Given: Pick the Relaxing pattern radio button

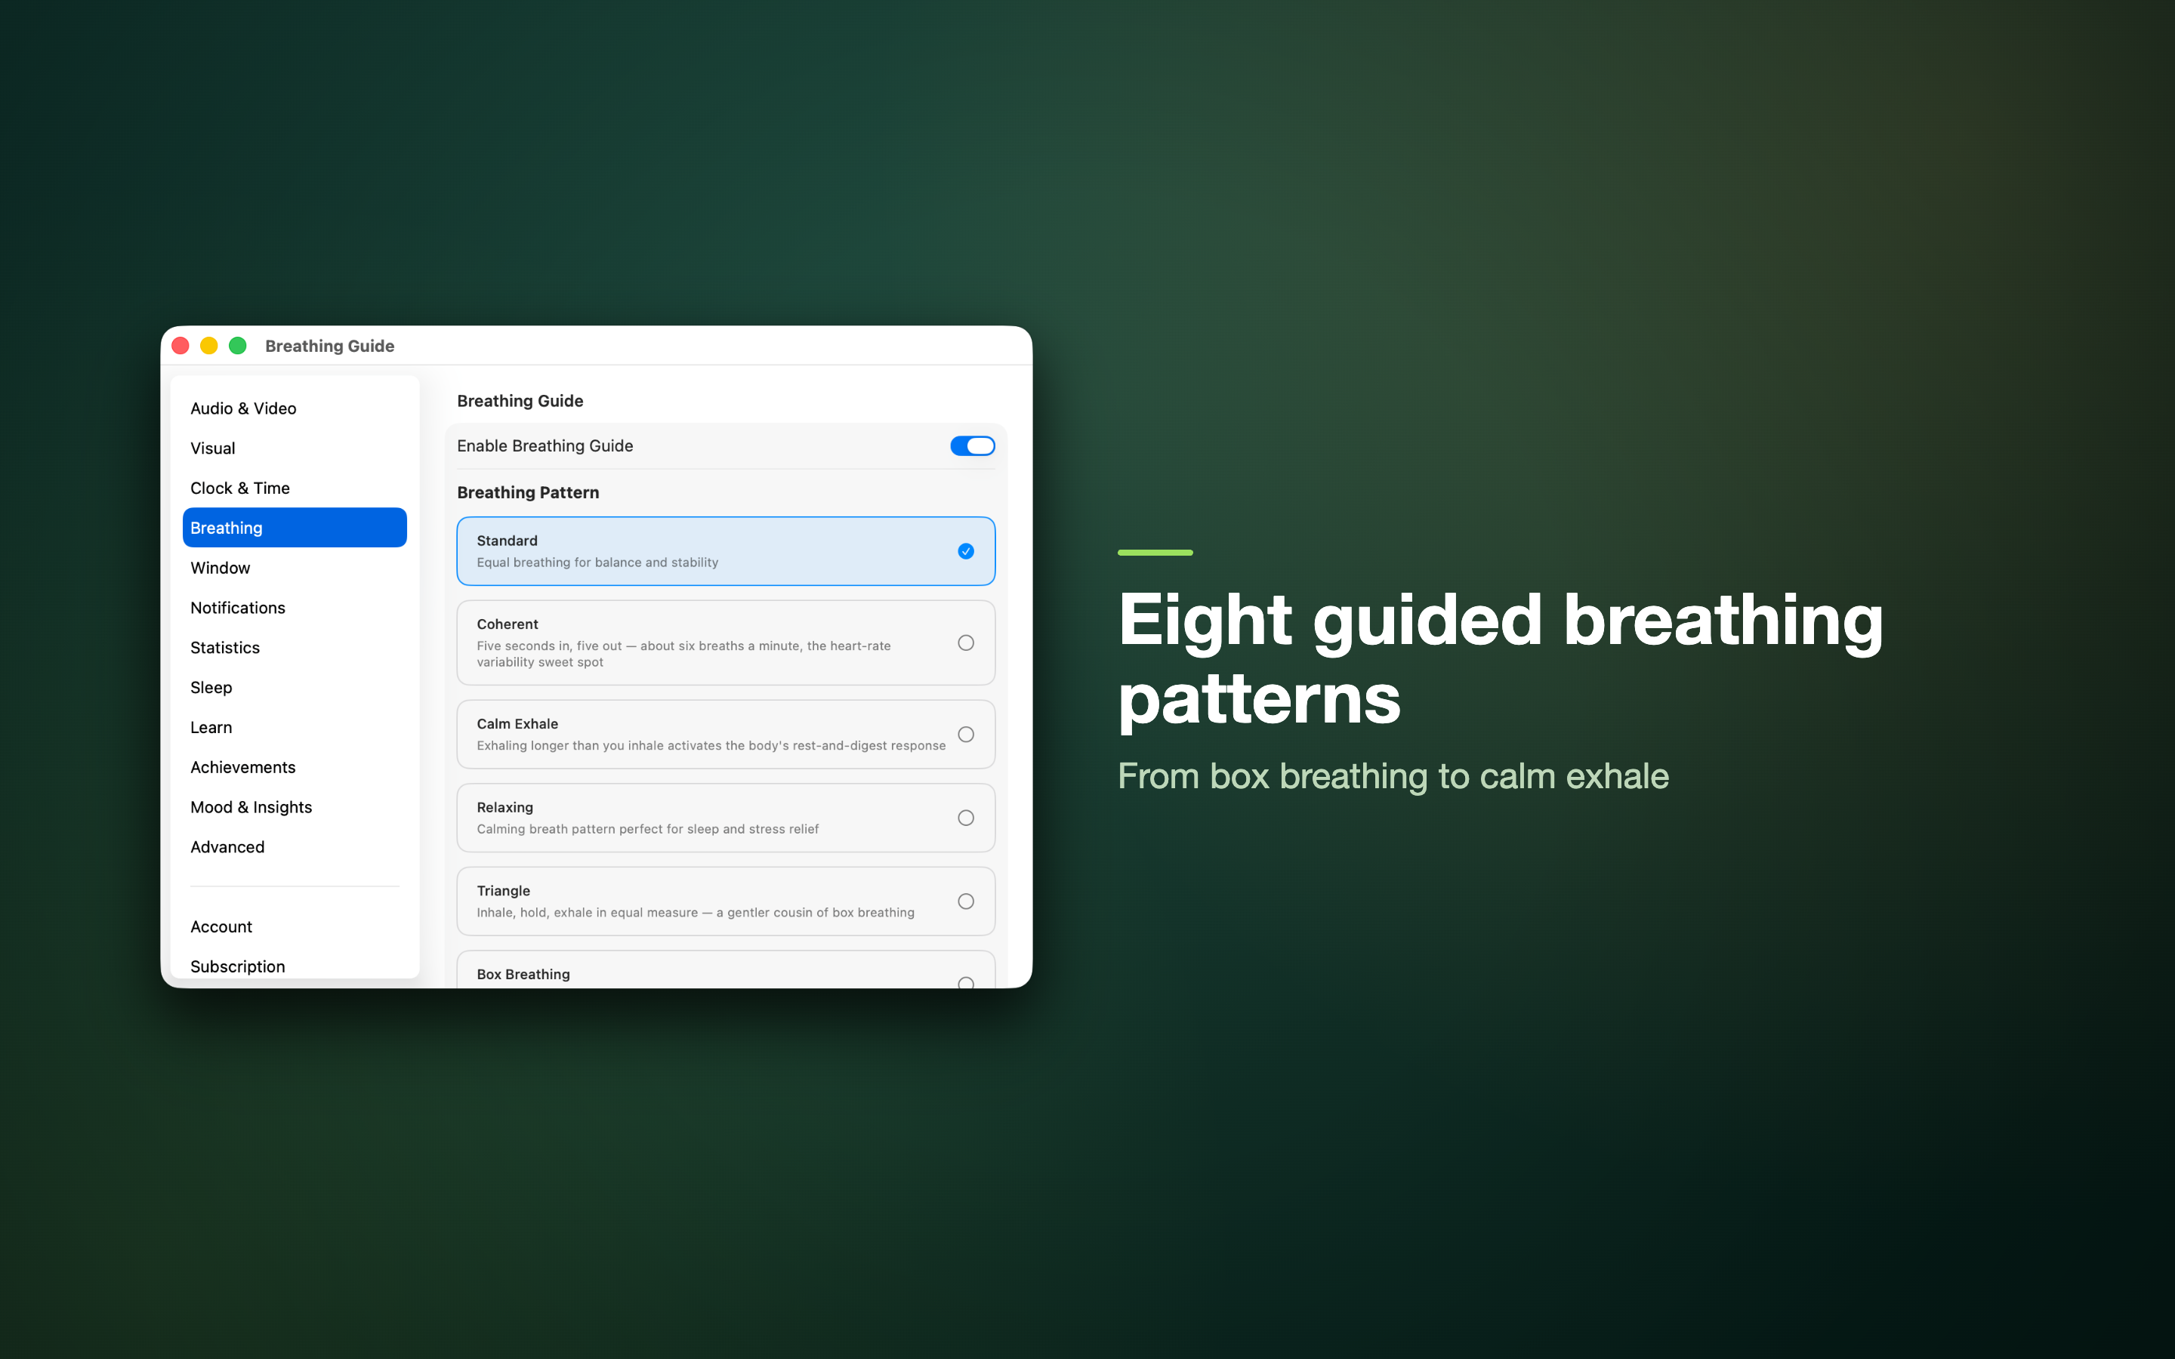Looking at the screenshot, I should [965, 818].
